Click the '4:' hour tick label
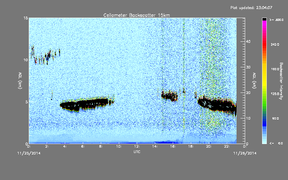This screenshot has width=288, height=180. (x=65, y=147)
